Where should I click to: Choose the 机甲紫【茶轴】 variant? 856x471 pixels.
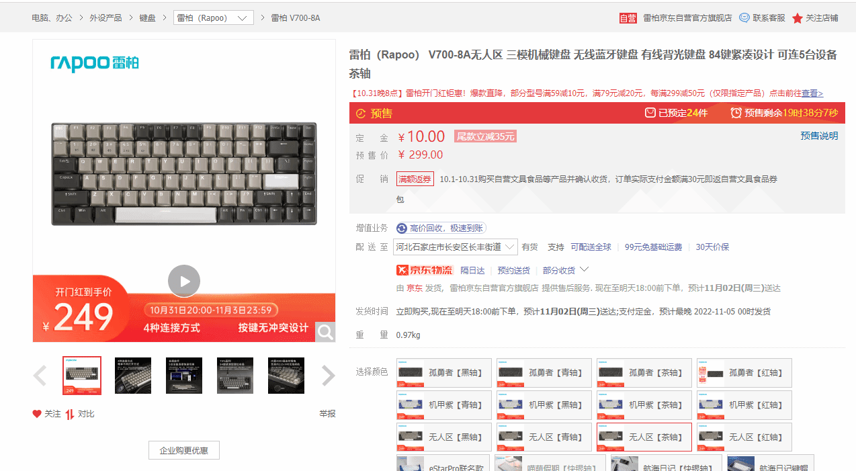tap(644, 404)
